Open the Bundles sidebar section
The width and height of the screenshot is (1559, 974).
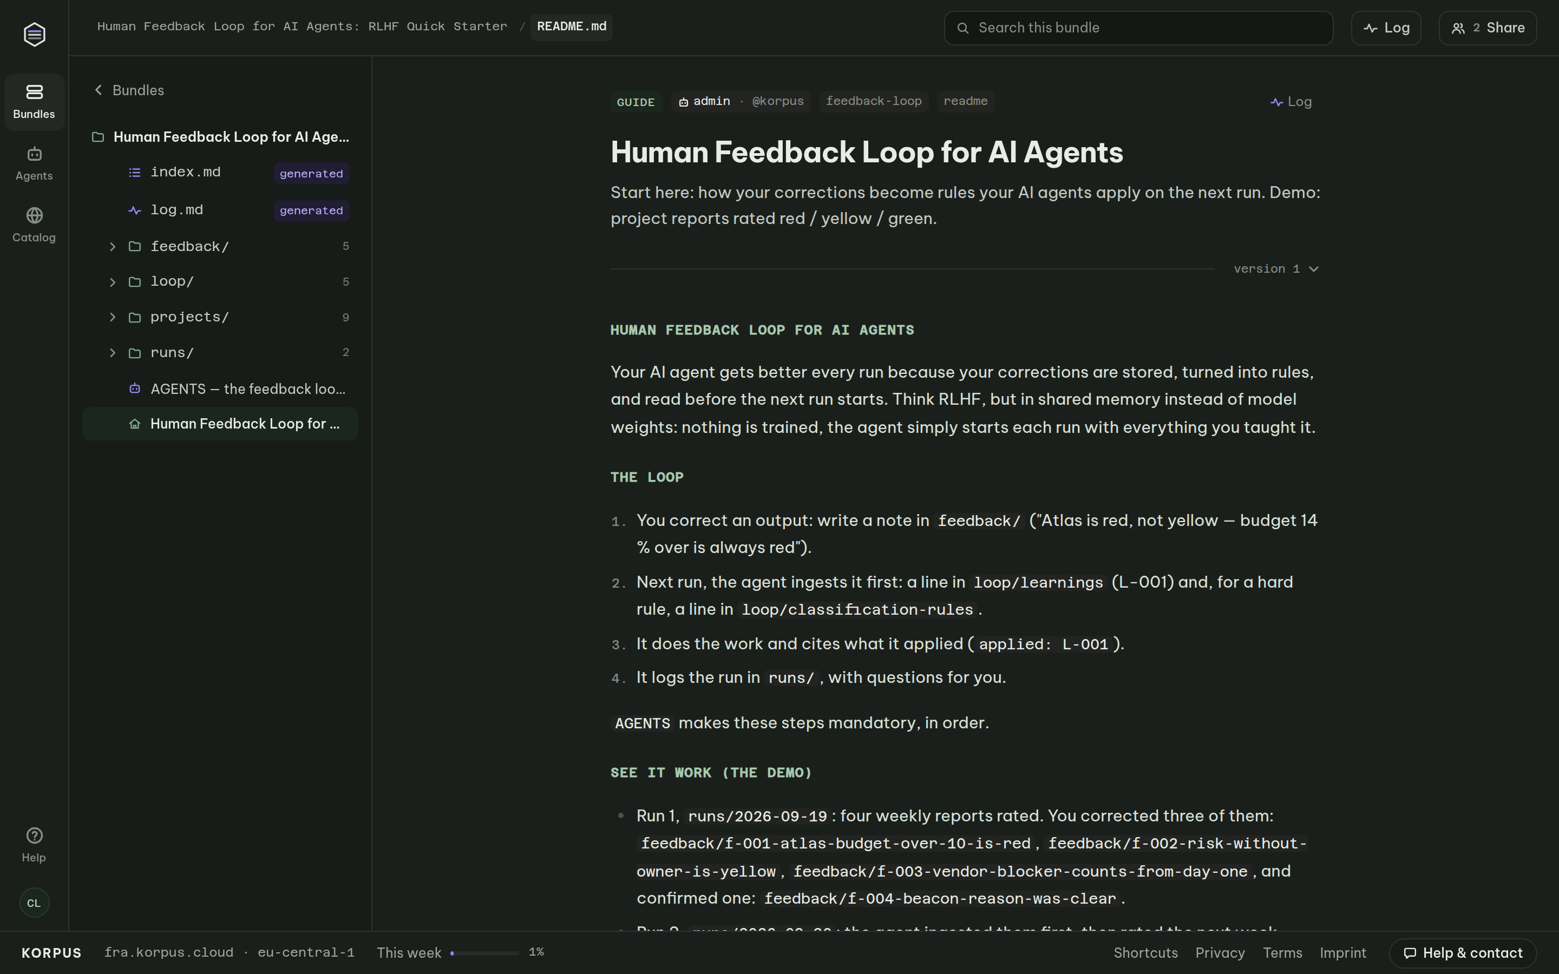point(34,102)
